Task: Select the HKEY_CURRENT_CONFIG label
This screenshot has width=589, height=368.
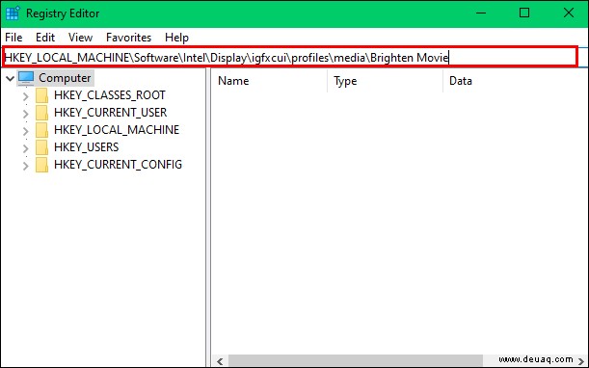Action: click(118, 165)
